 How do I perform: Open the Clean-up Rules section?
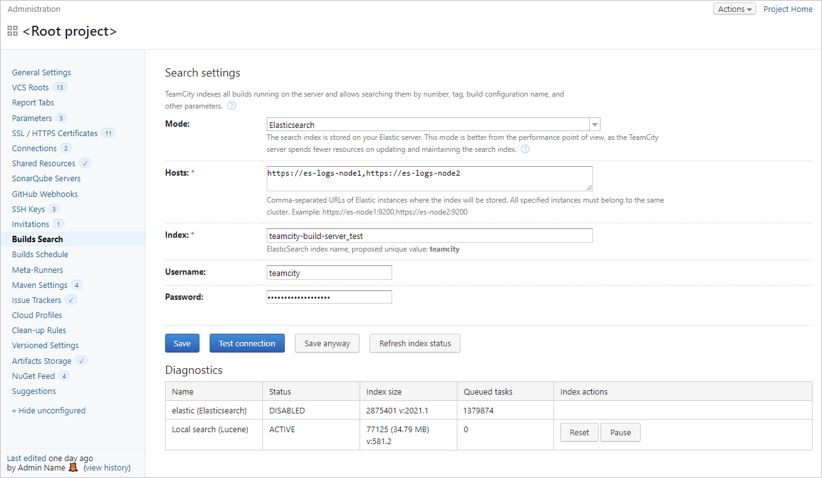click(x=39, y=330)
